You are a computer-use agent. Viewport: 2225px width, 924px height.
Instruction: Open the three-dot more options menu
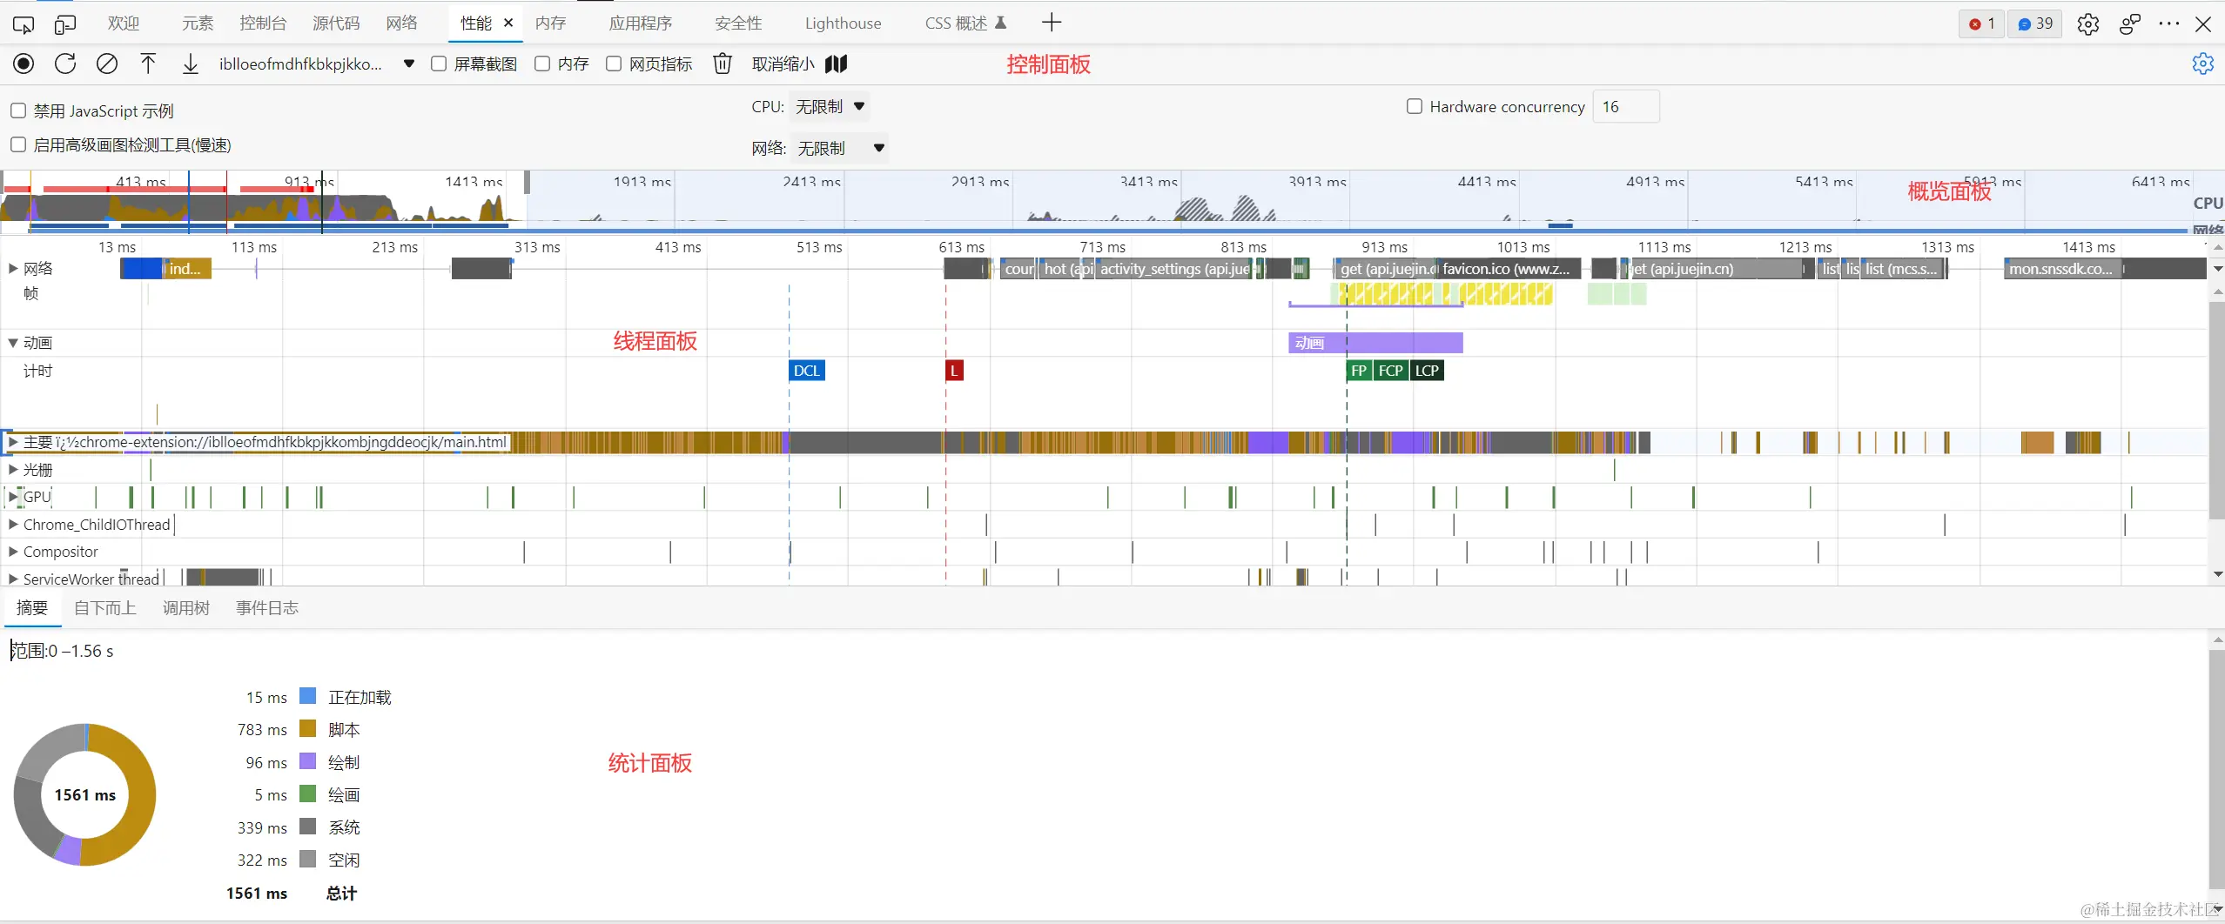(2169, 23)
